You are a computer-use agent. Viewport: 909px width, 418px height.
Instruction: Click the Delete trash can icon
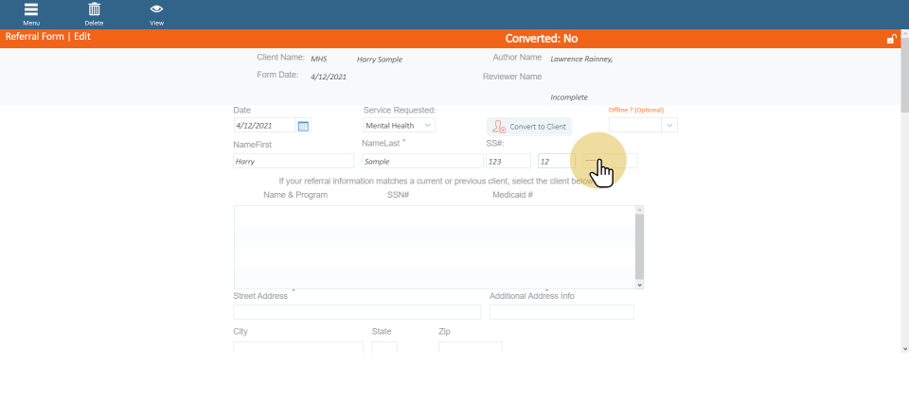(94, 12)
